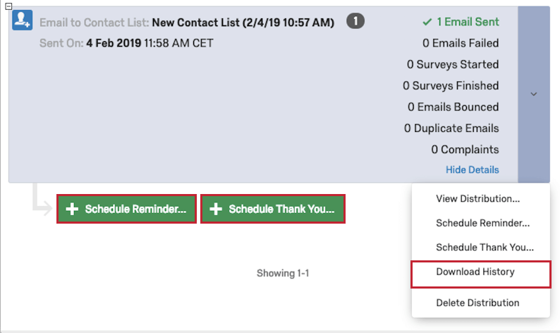This screenshot has width=560, height=333.
Task: Click the green Schedule Reminder button
Action: click(126, 209)
